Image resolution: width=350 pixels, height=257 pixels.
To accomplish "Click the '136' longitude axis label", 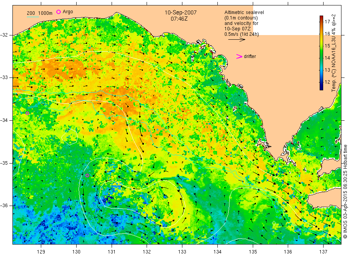I will click(x=288, y=252).
